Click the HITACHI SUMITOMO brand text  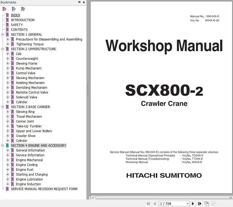164,175
